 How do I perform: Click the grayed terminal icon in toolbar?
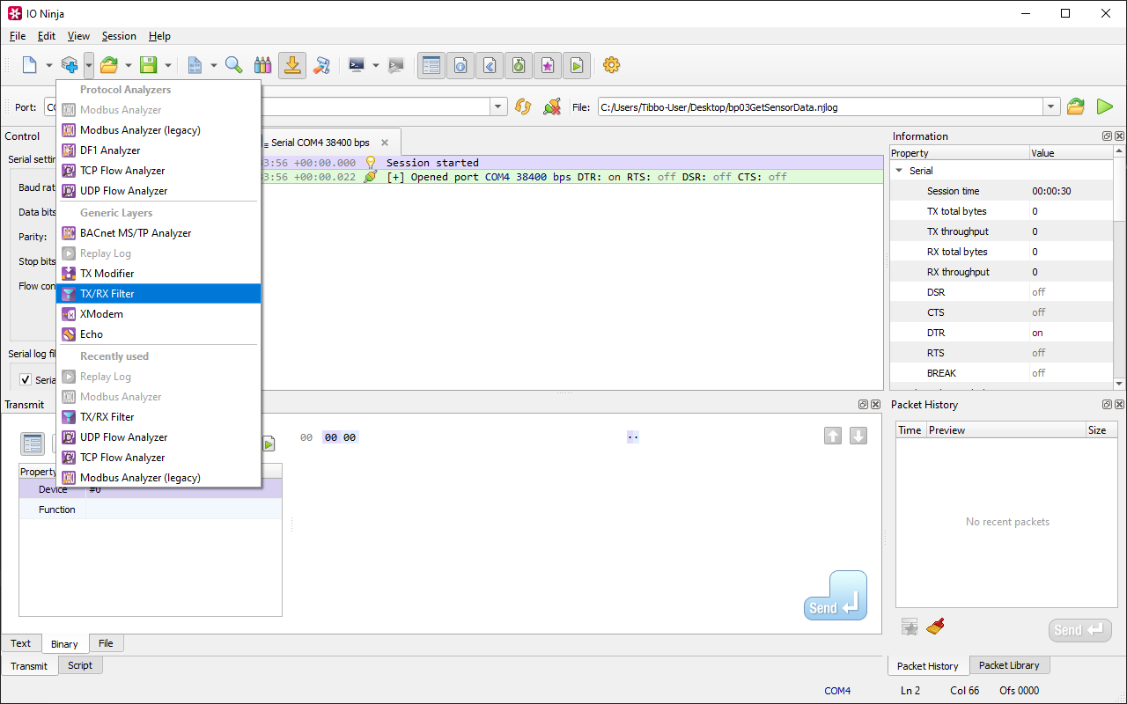[x=396, y=65]
